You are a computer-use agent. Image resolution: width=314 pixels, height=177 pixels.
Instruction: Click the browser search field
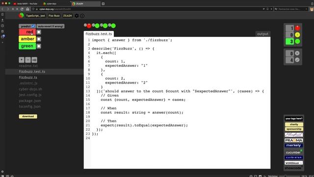(x=291, y=9)
